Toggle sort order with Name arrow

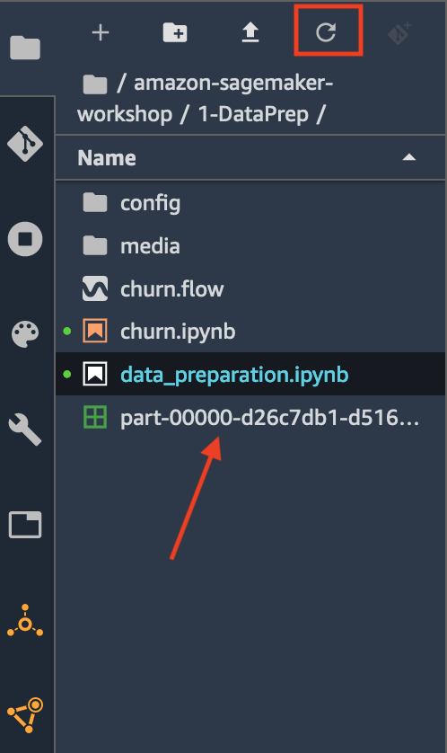408,157
